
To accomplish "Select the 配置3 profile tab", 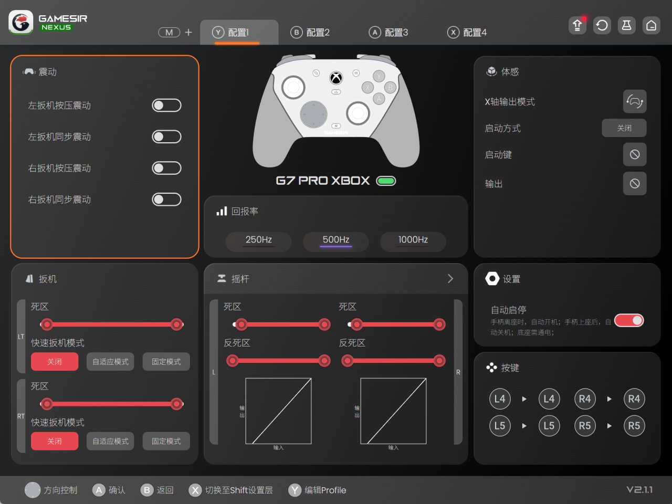I will (388, 33).
